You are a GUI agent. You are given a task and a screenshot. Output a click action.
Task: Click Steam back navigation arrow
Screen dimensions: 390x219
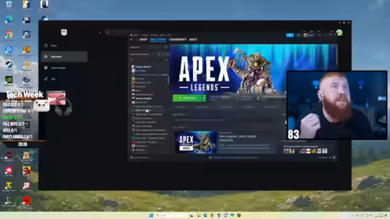coord(132,40)
